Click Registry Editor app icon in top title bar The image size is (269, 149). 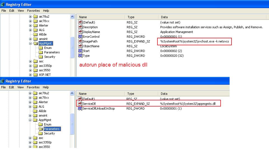pos(3,4)
